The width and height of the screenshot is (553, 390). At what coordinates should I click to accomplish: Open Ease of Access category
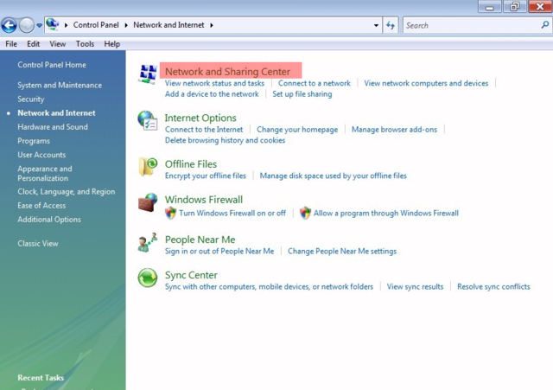[41, 206]
